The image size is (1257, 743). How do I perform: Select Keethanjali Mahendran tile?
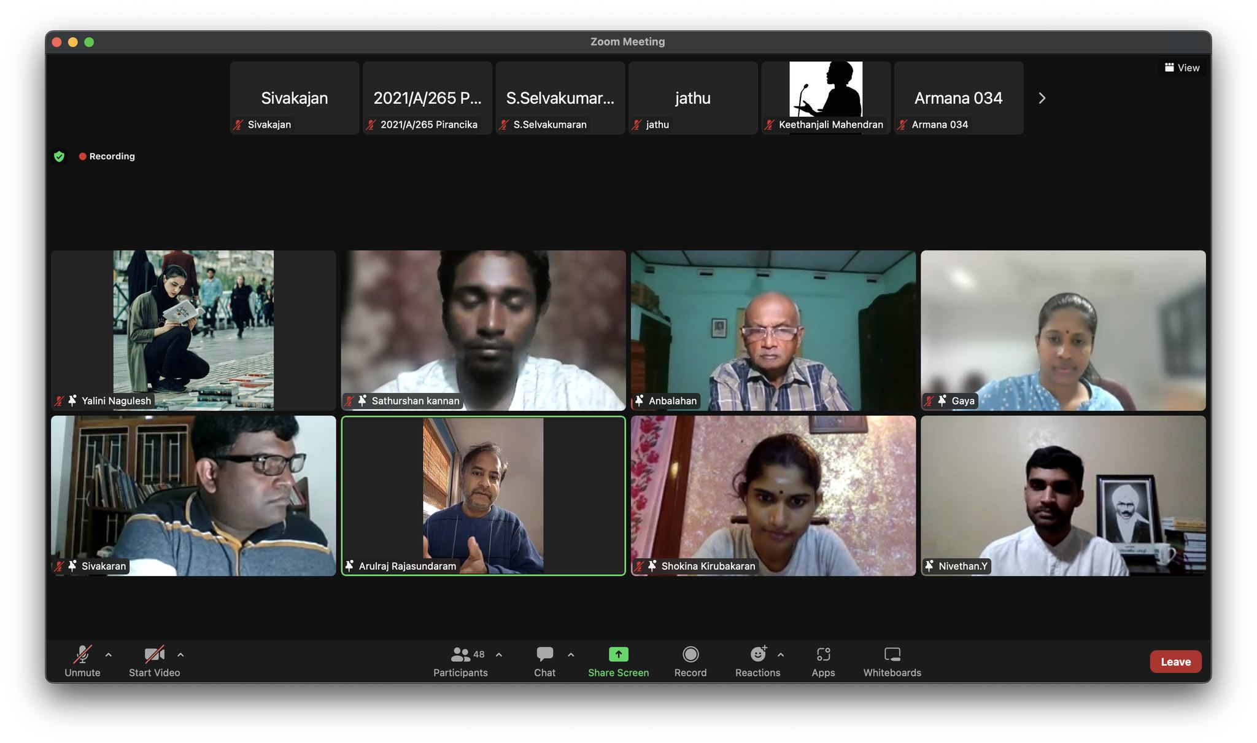click(826, 98)
